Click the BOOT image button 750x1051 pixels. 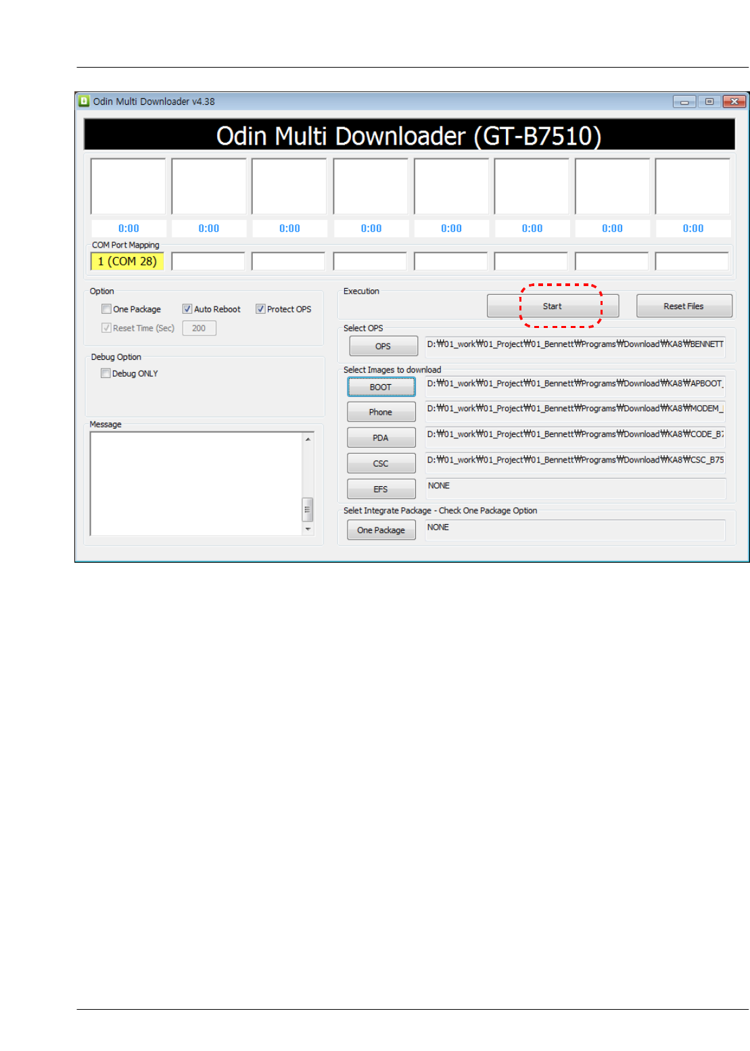pos(381,387)
